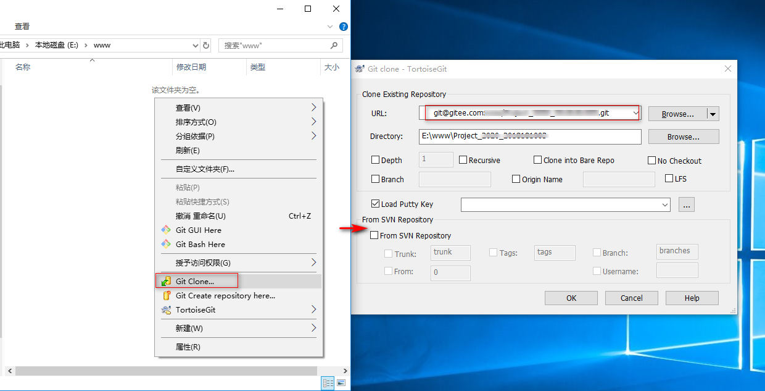Click in the Directory path field
The width and height of the screenshot is (765, 391).
point(530,136)
